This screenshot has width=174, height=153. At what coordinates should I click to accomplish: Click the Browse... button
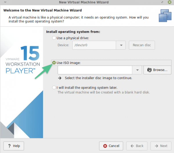point(157,70)
